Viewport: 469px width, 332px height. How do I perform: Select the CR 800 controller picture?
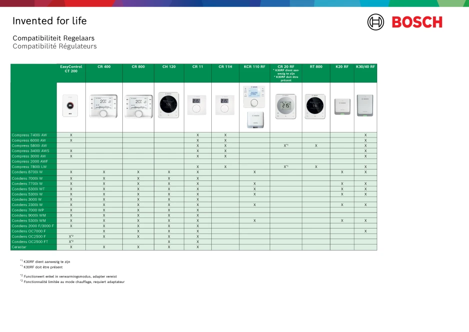click(138, 106)
